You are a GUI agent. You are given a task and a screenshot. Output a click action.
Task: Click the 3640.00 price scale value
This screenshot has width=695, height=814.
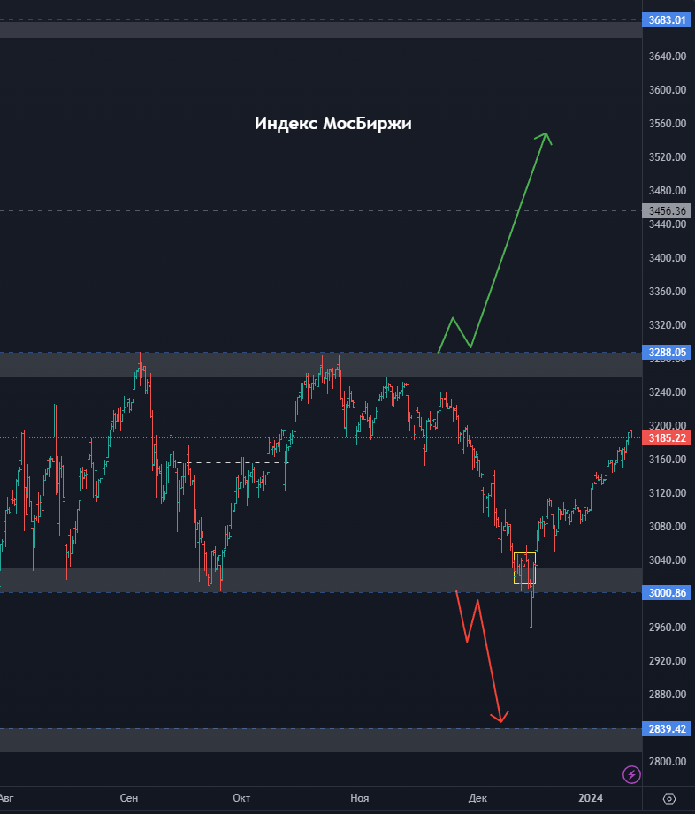tap(668, 56)
